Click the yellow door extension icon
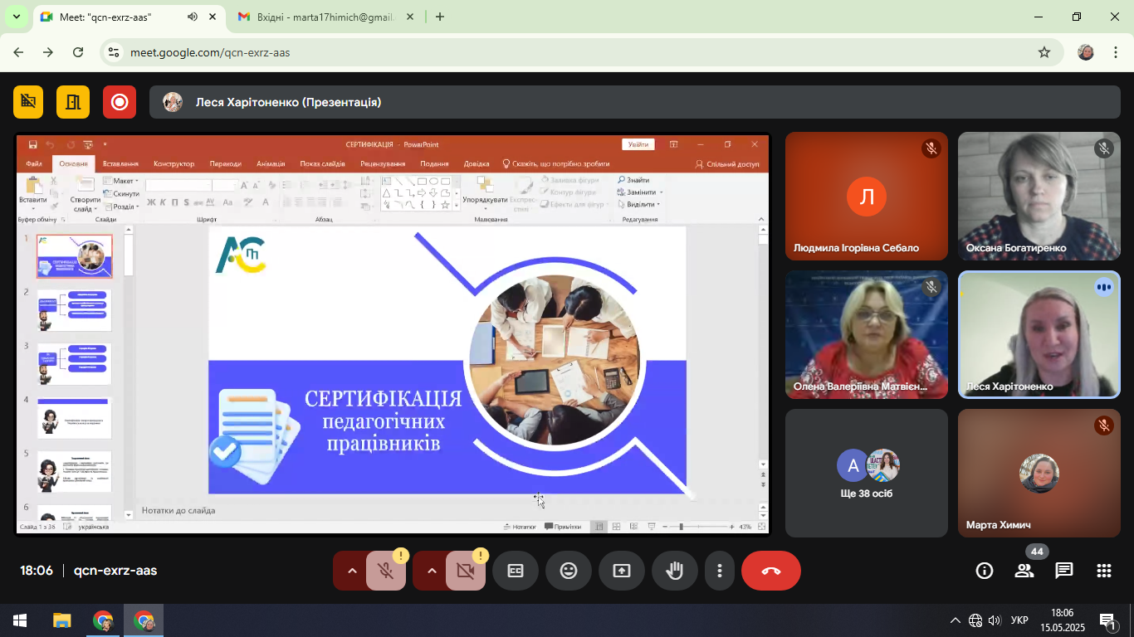This screenshot has height=637, width=1134. click(x=73, y=102)
